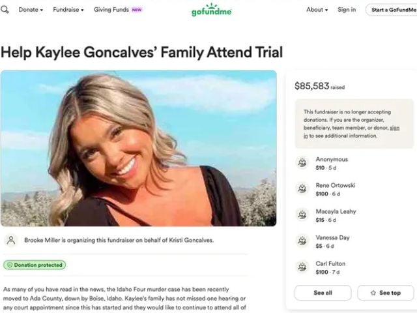Click Rene Ortowski's donation icon
This screenshot has height=313, width=417.
(x=302, y=189)
